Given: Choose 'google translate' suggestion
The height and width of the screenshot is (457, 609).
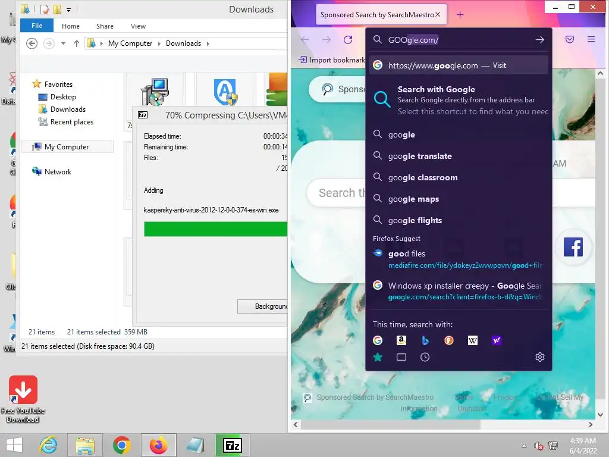Looking at the screenshot, I should pos(459,156).
